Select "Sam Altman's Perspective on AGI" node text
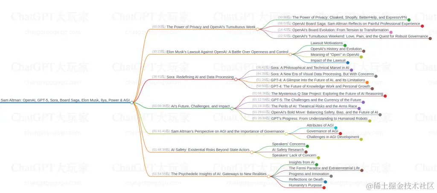Image resolution: width=437 pixels, height=193 pixels. (x=227, y=131)
